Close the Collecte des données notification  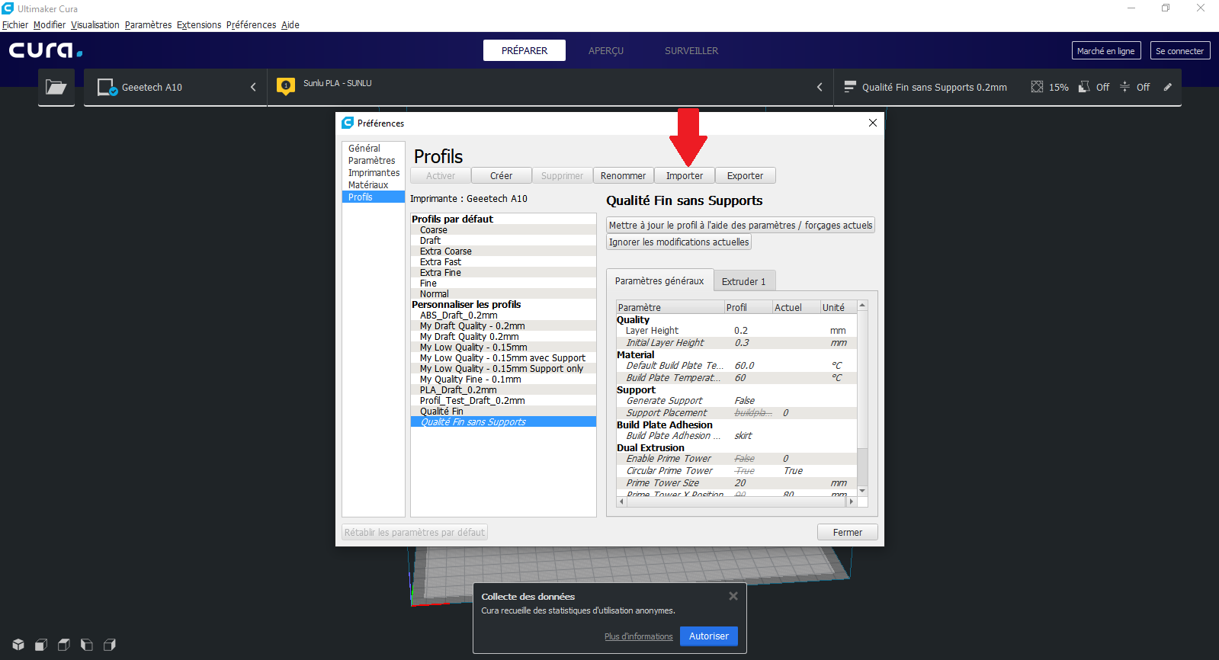point(733,596)
